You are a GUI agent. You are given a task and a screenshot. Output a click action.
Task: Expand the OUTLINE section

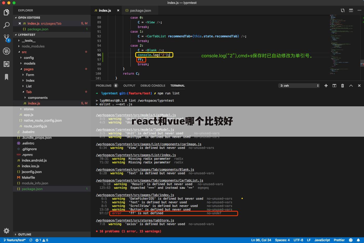pyautogui.click(x=52, y=234)
